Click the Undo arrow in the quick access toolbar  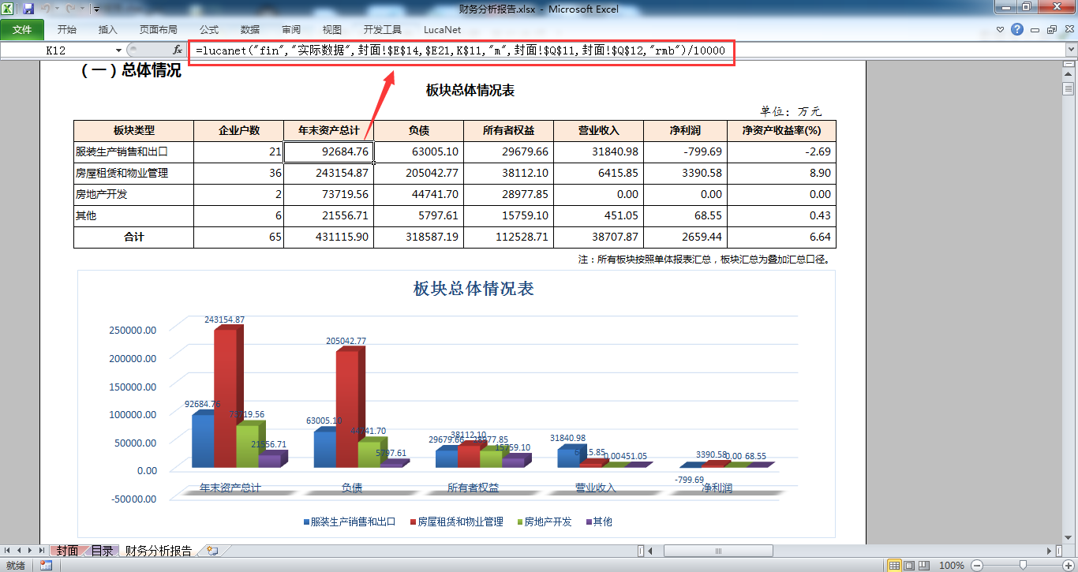46,9
